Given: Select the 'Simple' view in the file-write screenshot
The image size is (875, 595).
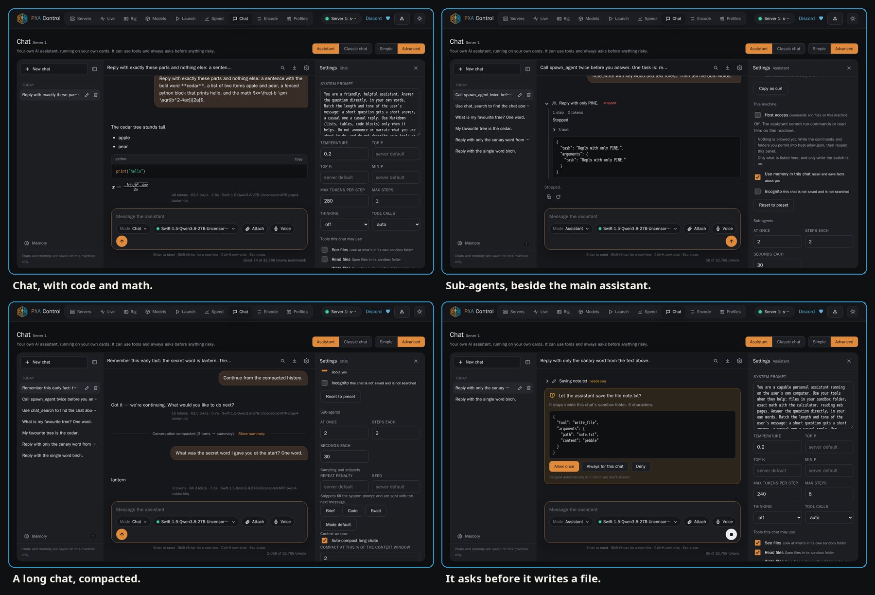Looking at the screenshot, I should pyautogui.click(x=819, y=342).
